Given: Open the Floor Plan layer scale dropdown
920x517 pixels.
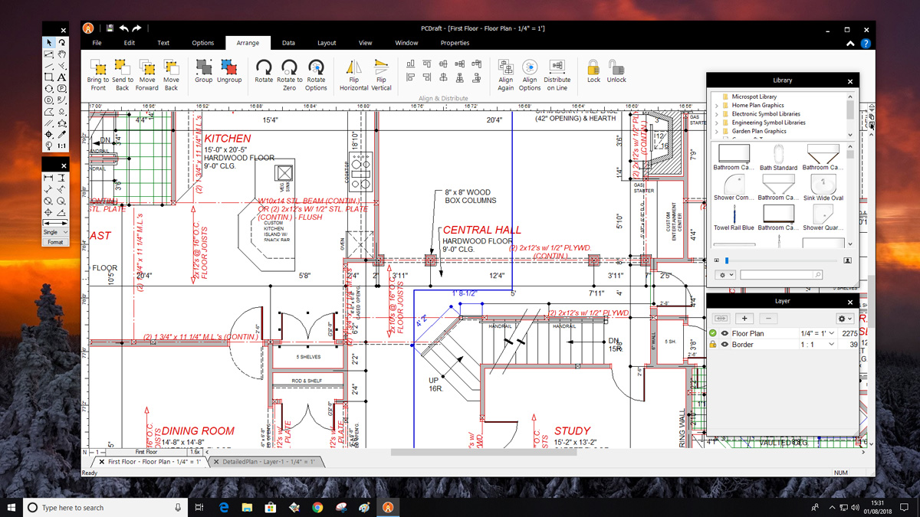Looking at the screenshot, I should (831, 334).
